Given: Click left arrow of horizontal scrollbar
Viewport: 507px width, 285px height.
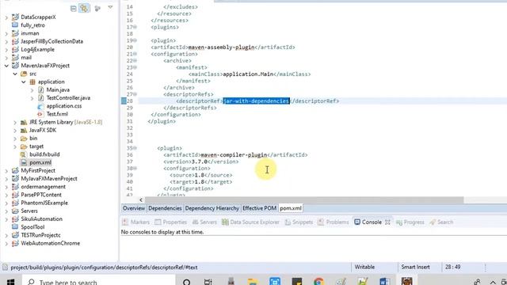Looking at the screenshot, I should click(x=141, y=200).
